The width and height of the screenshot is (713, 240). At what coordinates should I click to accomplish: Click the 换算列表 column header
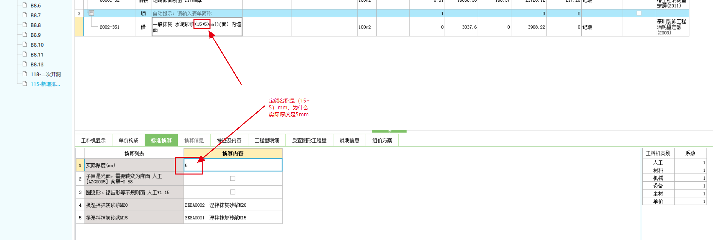[134, 154]
